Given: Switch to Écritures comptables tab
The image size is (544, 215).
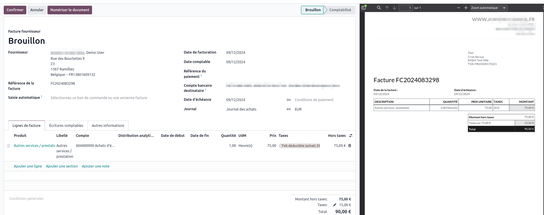Looking at the screenshot, I should pyautogui.click(x=66, y=126).
